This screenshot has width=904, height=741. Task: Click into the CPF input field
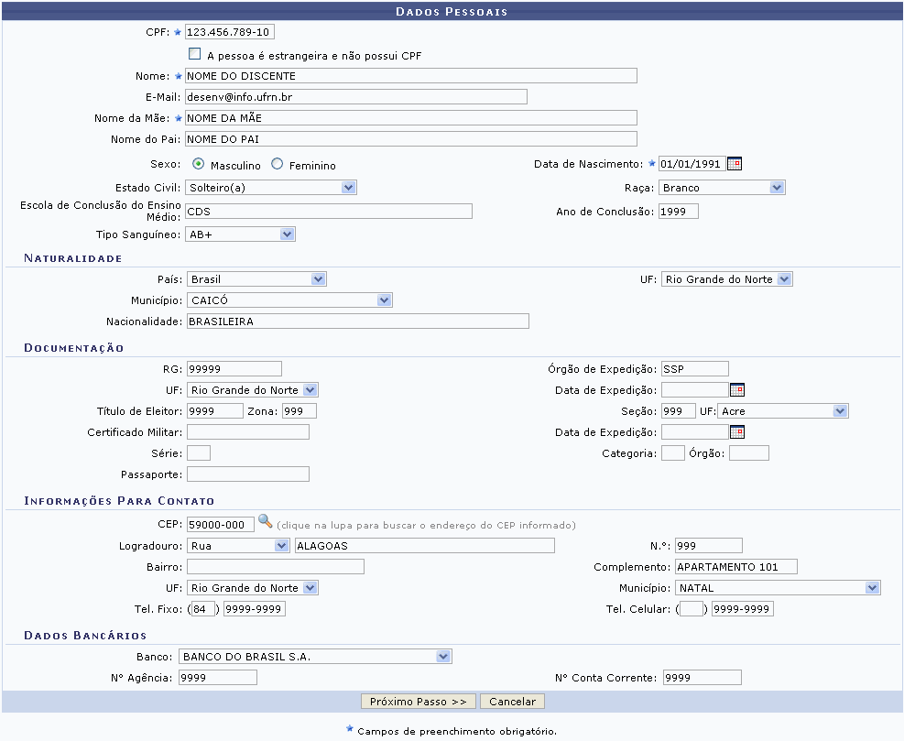point(229,32)
